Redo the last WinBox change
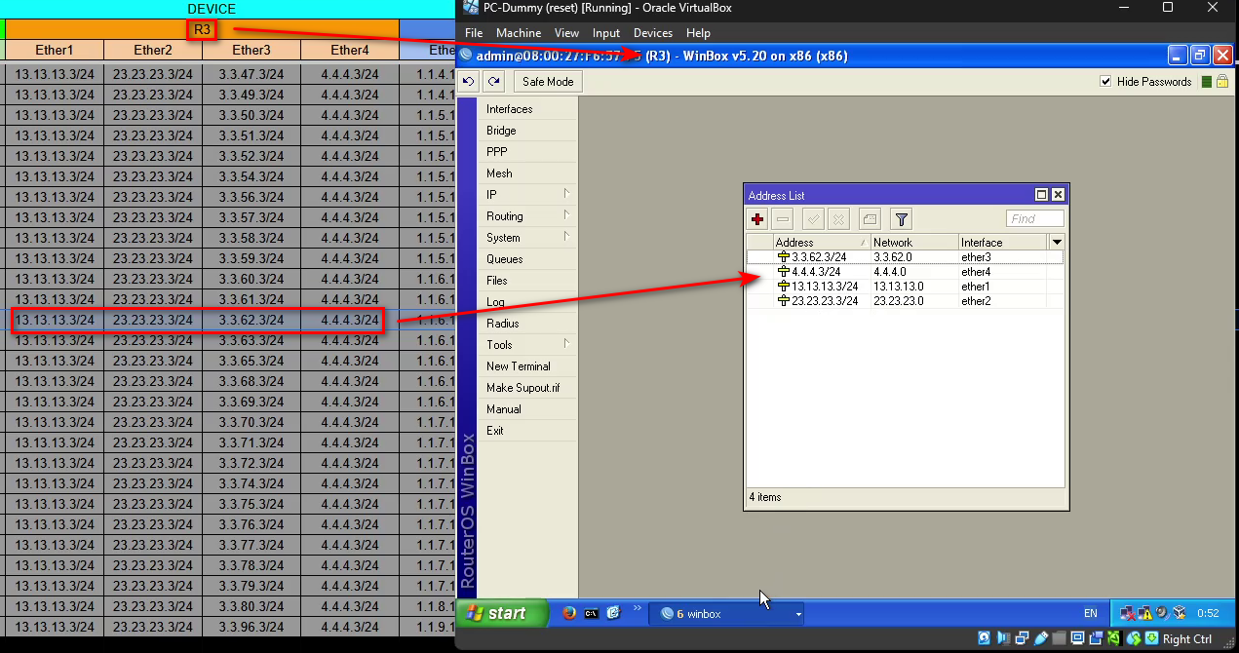Screen dimensions: 1239x653 (494, 82)
